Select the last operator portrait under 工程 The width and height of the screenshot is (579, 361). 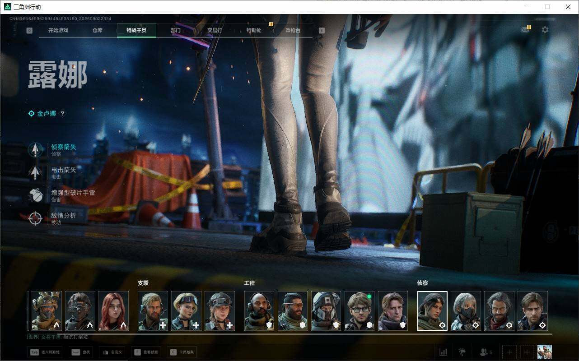393,311
